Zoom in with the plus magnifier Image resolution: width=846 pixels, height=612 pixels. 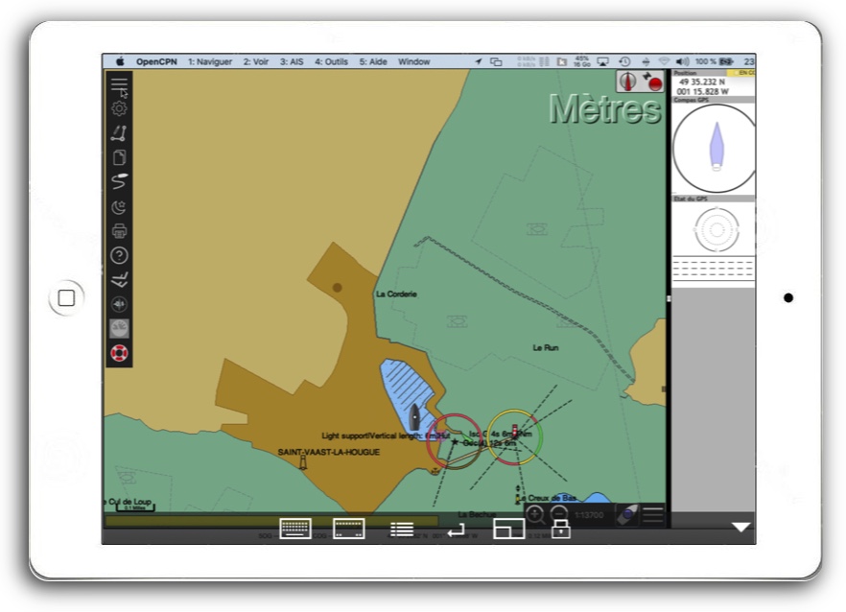click(534, 514)
